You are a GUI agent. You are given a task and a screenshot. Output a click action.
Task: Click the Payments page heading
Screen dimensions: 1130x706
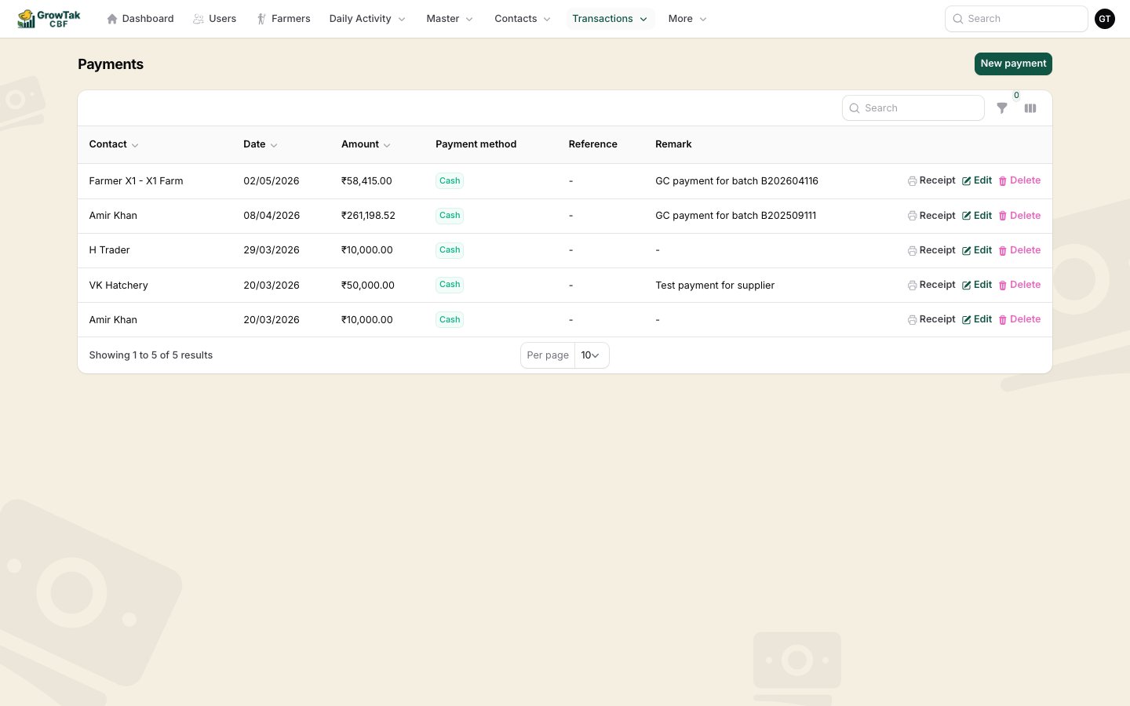111,64
